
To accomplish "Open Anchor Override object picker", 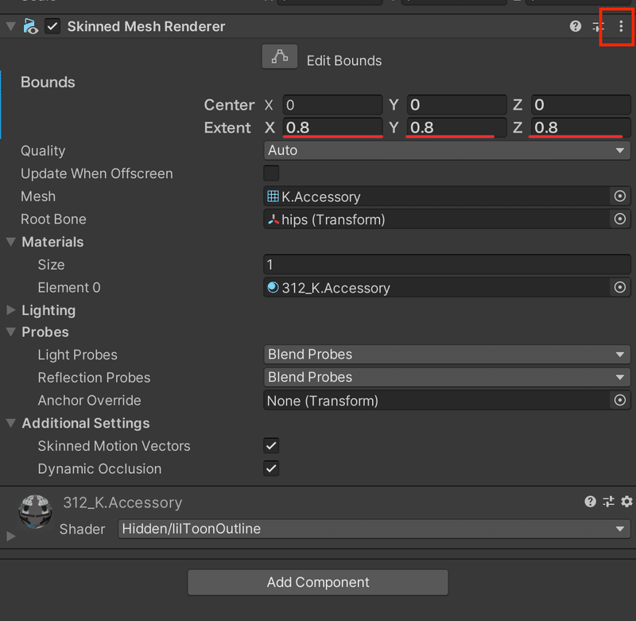I will click(x=620, y=401).
